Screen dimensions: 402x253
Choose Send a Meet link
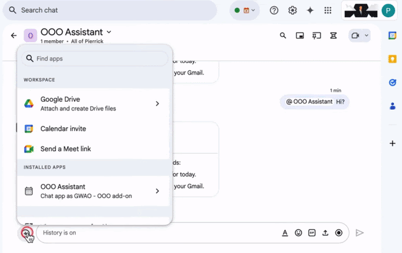click(x=93, y=149)
